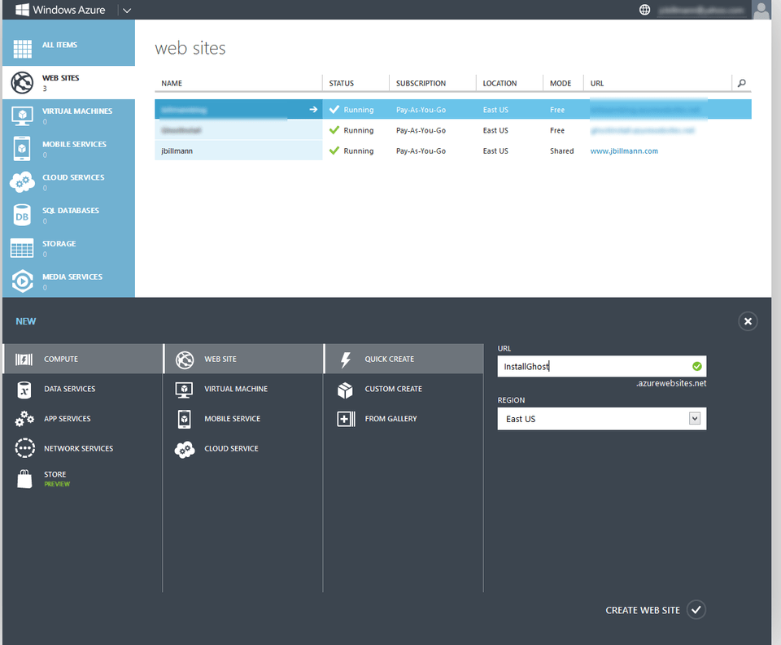
Task: Choose the Virtual Machine option
Action: tap(243, 389)
